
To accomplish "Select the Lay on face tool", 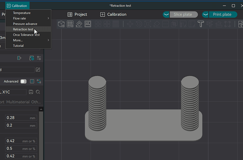I will (x=157, y=24).
